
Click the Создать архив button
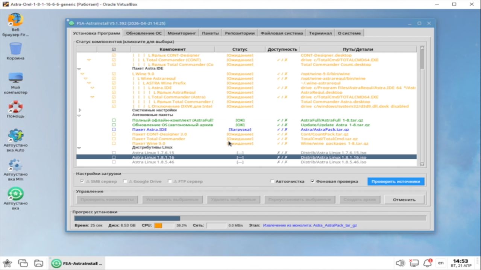click(x=360, y=200)
